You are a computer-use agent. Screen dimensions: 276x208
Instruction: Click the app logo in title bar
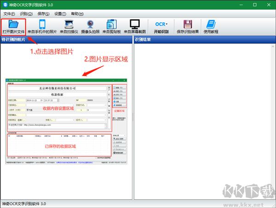point(5,5)
